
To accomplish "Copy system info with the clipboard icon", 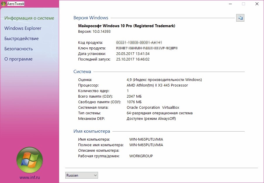I will point(240,18).
